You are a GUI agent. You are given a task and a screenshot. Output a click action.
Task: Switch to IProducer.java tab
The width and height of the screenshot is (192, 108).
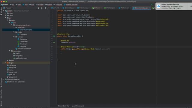click(x=109, y=8)
